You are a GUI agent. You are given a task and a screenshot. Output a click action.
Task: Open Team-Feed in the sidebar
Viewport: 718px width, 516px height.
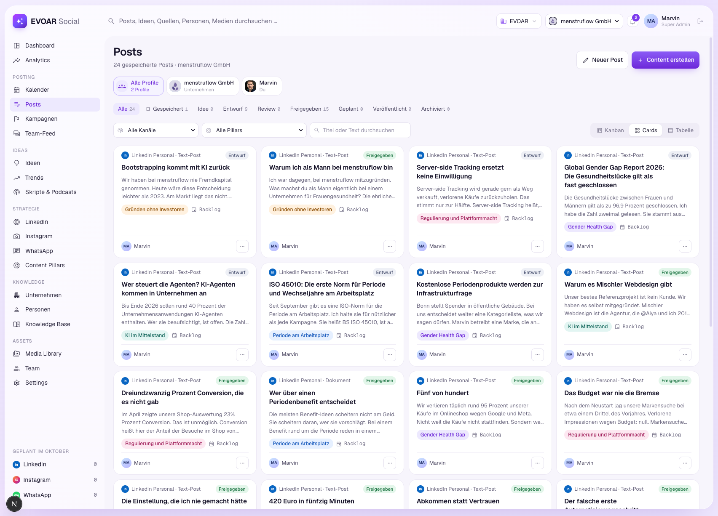click(x=55, y=133)
